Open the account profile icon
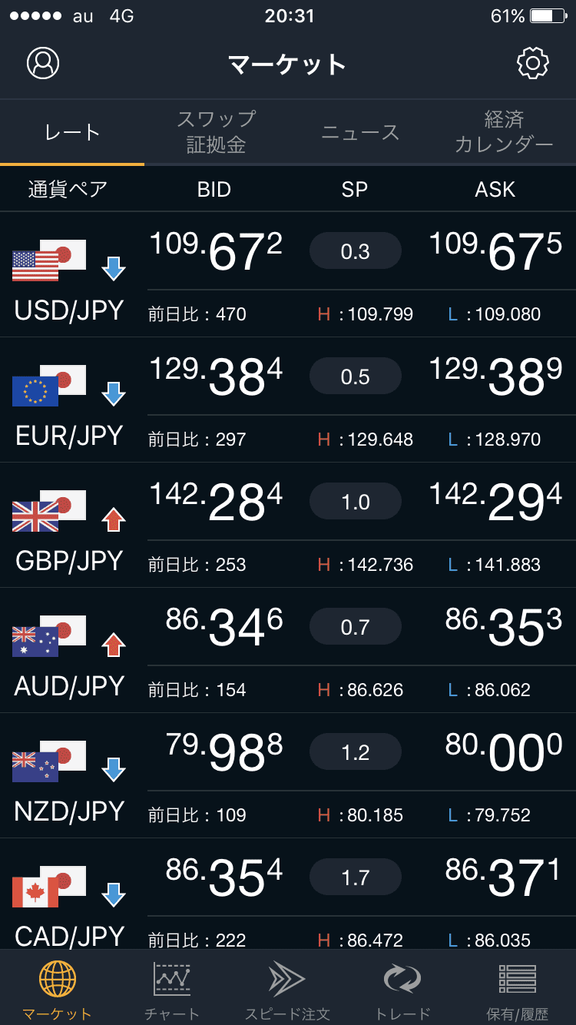 click(43, 63)
